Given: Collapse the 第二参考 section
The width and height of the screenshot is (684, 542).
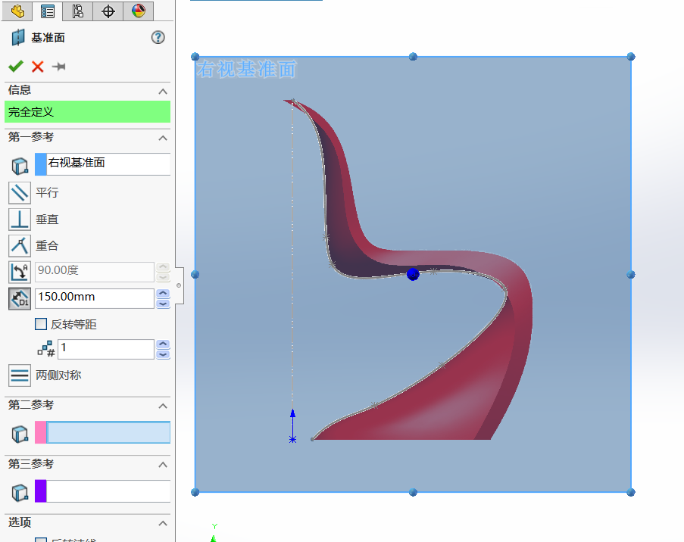Looking at the screenshot, I should (163, 406).
